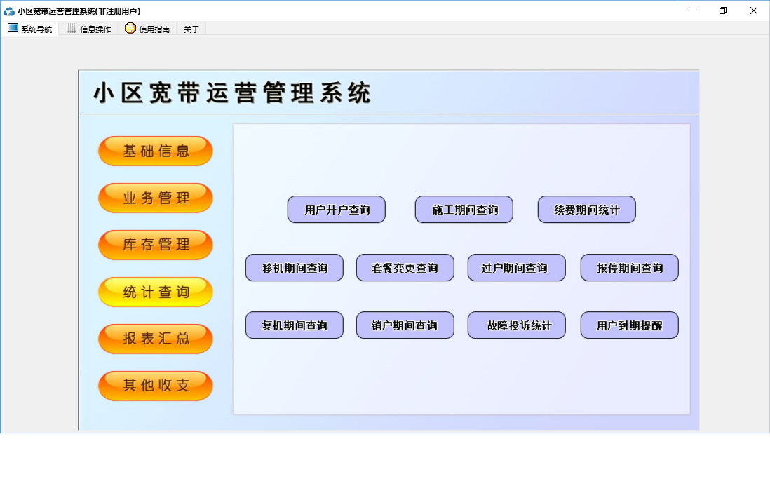Open 续费期间统计
Viewport: 770px width, 500px height.
[x=587, y=210]
